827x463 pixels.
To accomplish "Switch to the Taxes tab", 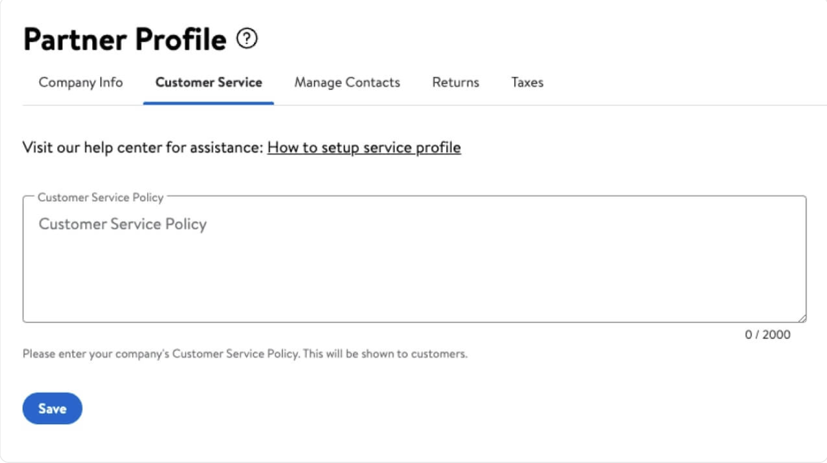I will (x=527, y=83).
